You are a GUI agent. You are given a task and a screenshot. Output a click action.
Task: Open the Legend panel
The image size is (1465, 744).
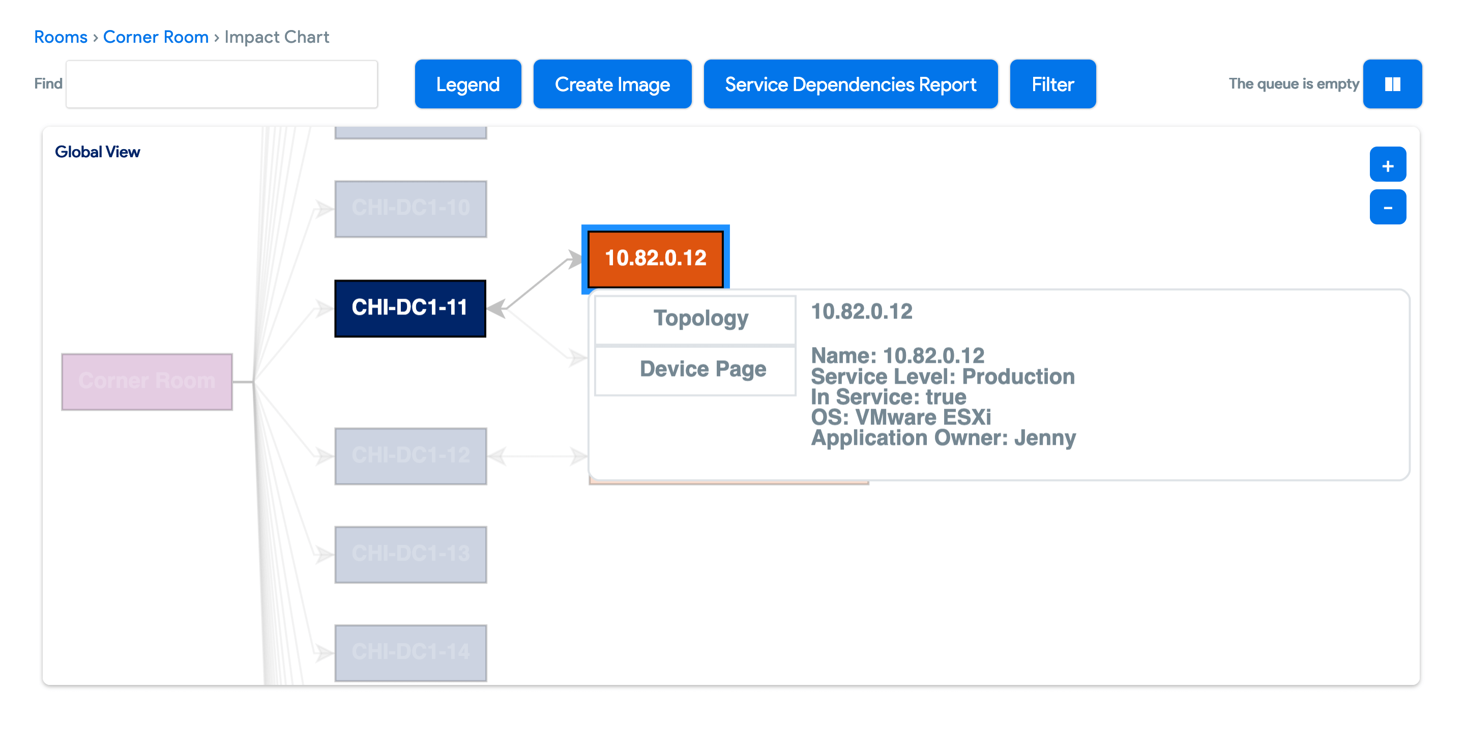coord(467,83)
